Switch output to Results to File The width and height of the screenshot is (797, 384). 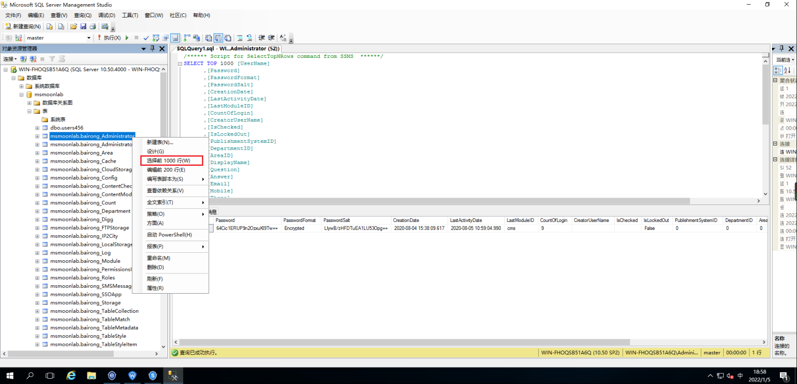pyautogui.click(x=228, y=38)
